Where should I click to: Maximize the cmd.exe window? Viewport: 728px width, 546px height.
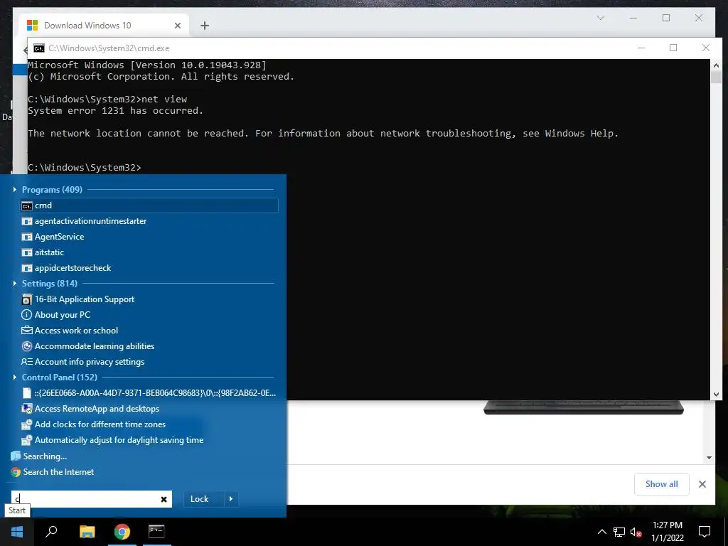(x=673, y=48)
